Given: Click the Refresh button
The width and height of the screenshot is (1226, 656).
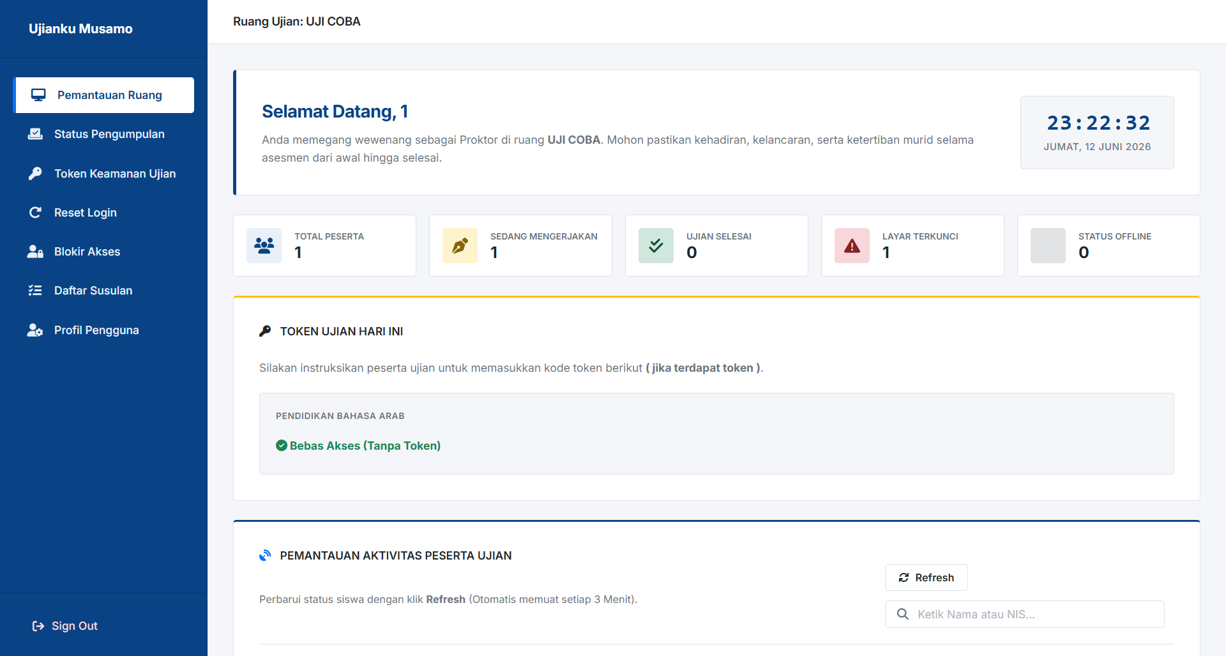Looking at the screenshot, I should [x=926, y=577].
